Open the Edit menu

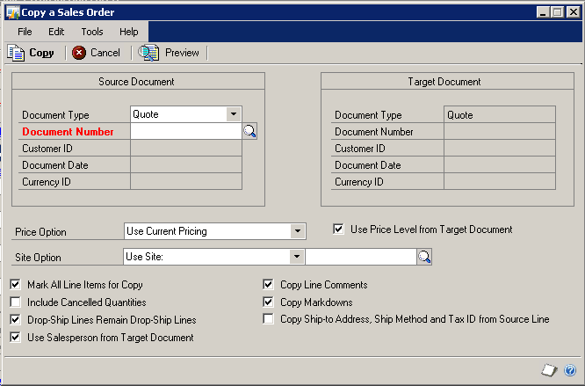coord(56,32)
